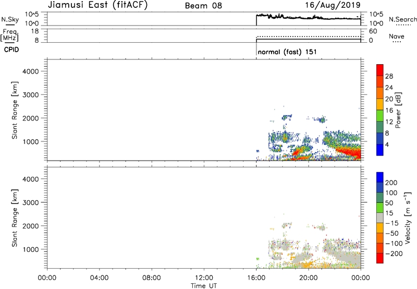
Task: Click the "Velocity [m s-1]" colorbar title
Action: (408, 218)
